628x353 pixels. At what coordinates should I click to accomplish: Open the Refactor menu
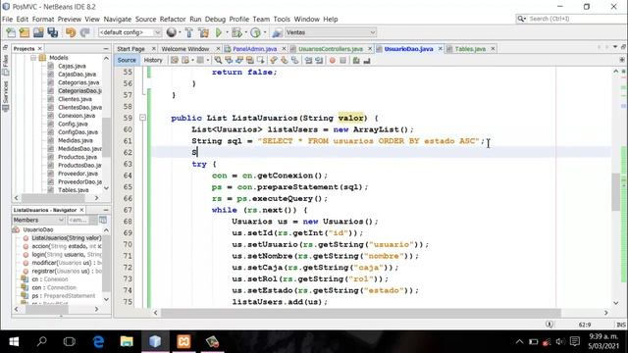pos(173,19)
